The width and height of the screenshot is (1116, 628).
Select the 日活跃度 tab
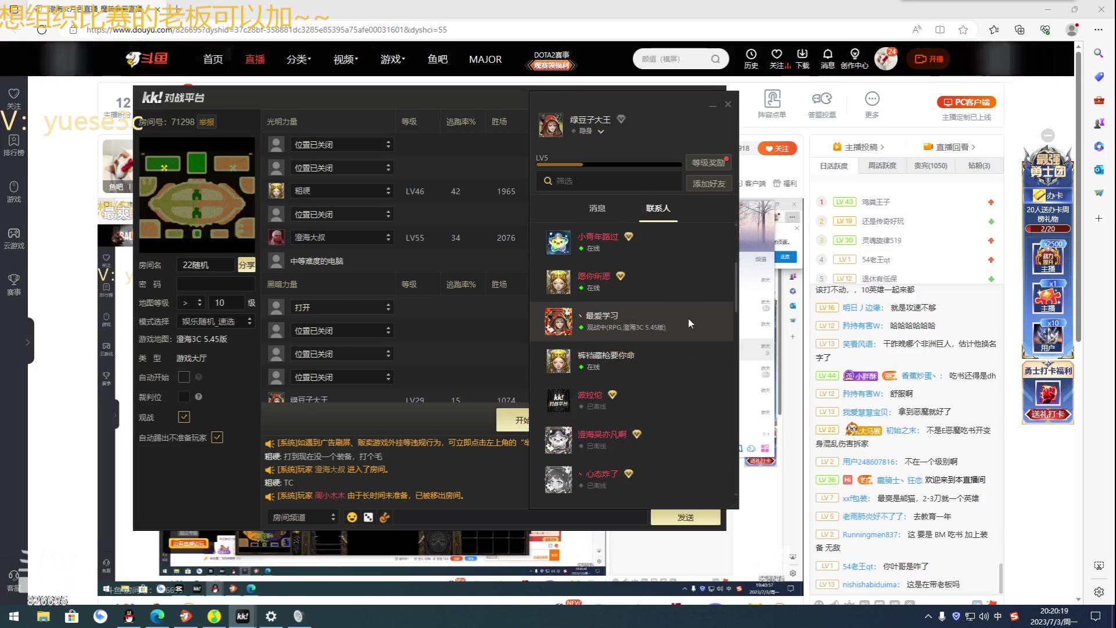pyautogui.click(x=834, y=166)
